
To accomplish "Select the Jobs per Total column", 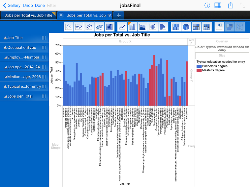I will point(24,96).
